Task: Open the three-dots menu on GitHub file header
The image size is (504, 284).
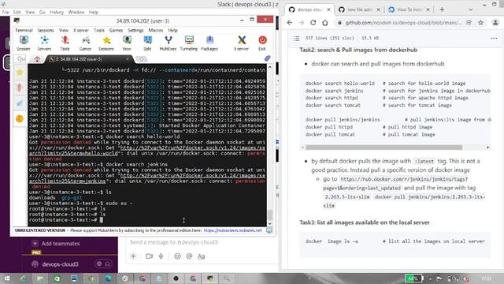Action: click(x=494, y=39)
